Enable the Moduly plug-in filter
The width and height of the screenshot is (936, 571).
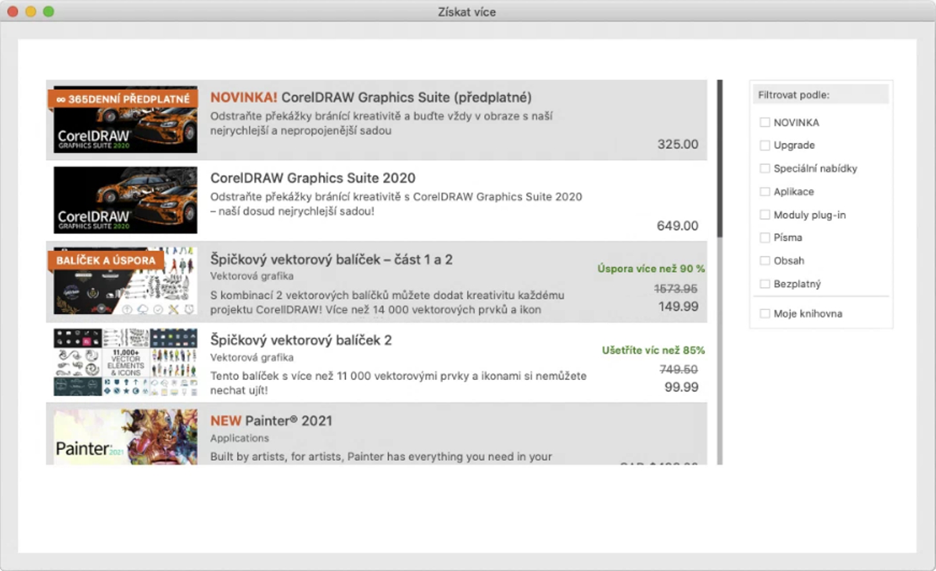click(x=765, y=215)
